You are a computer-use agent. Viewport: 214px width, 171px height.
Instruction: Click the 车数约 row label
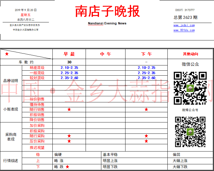(26, 62)
